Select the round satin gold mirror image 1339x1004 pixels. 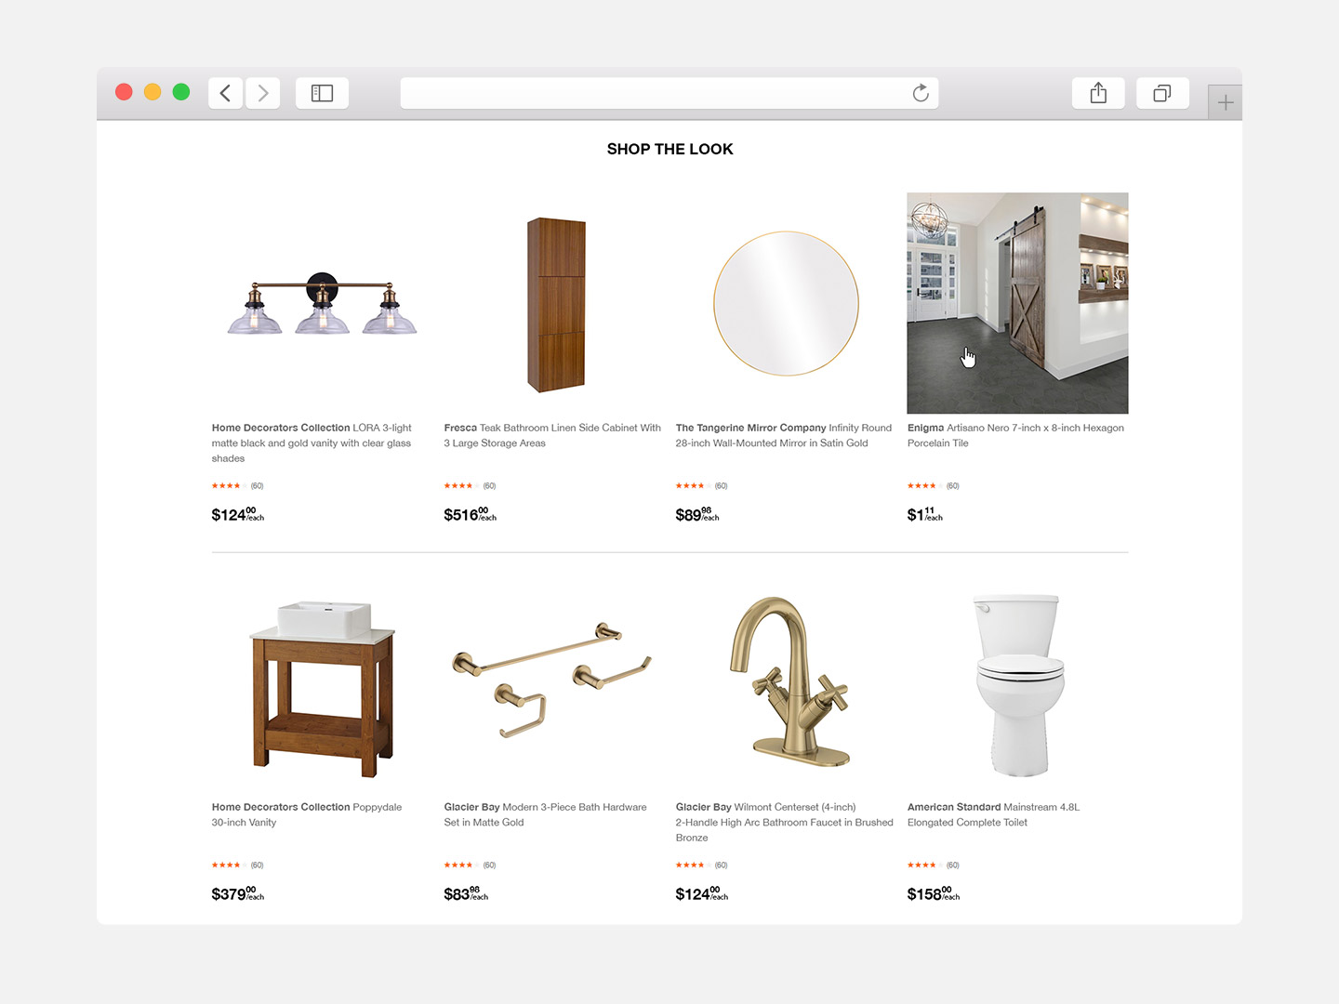pos(786,303)
